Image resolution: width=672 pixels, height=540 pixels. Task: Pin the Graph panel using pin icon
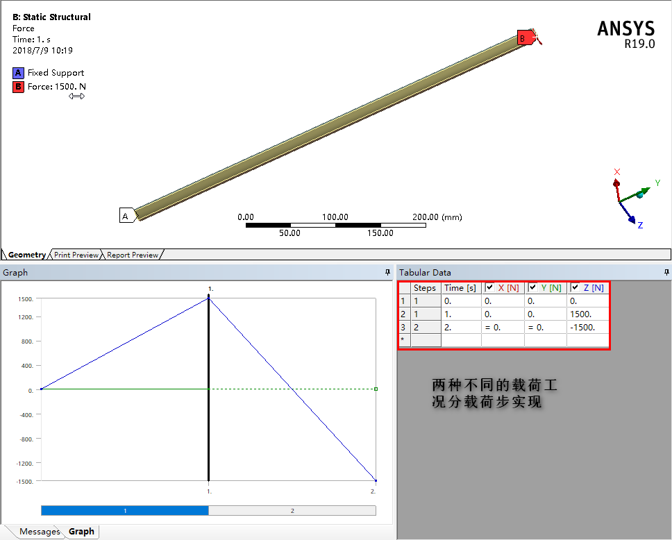[x=388, y=273]
